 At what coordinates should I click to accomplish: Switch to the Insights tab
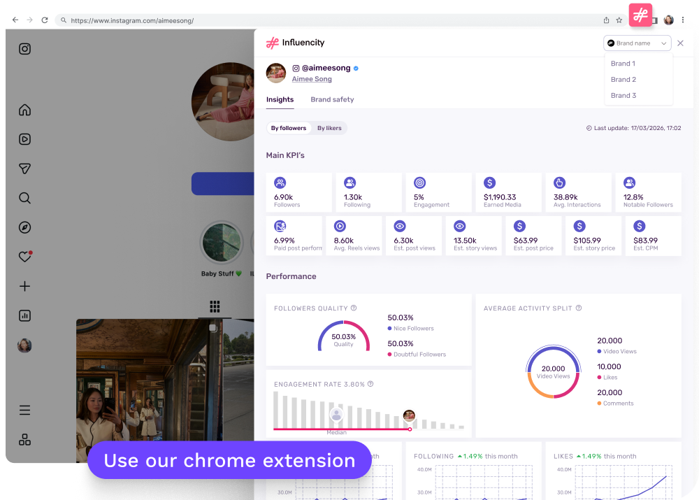[x=280, y=99]
